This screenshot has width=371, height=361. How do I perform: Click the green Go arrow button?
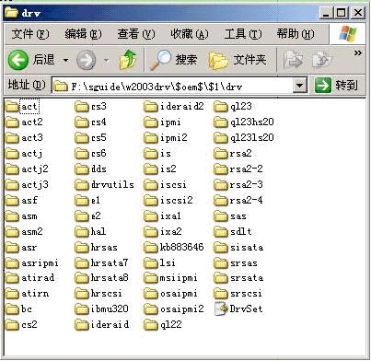tap(323, 85)
